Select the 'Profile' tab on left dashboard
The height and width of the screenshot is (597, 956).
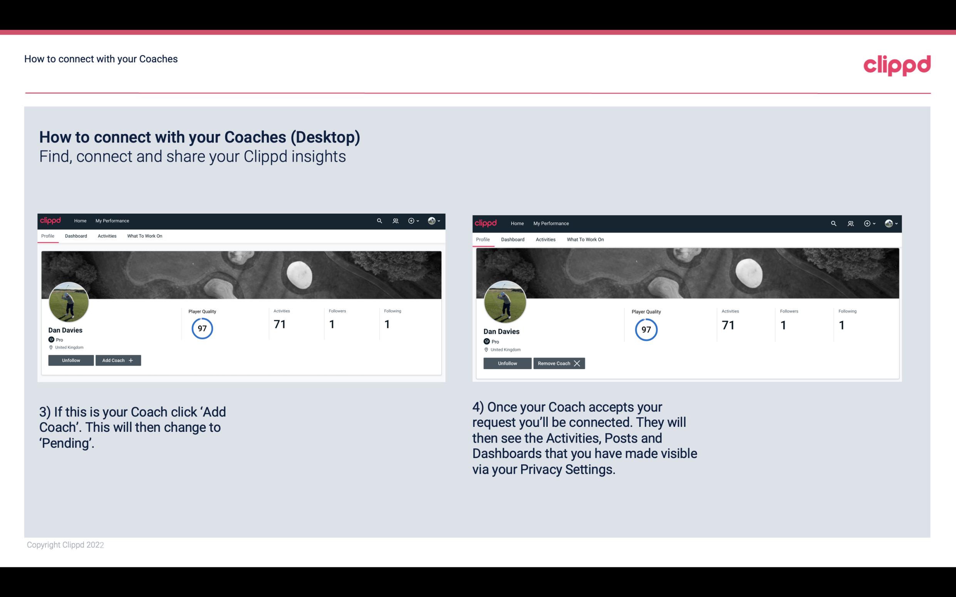[x=47, y=236]
